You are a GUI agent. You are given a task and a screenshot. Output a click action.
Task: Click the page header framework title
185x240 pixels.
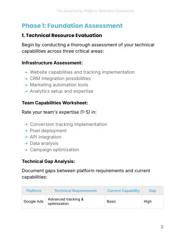coord(95,11)
